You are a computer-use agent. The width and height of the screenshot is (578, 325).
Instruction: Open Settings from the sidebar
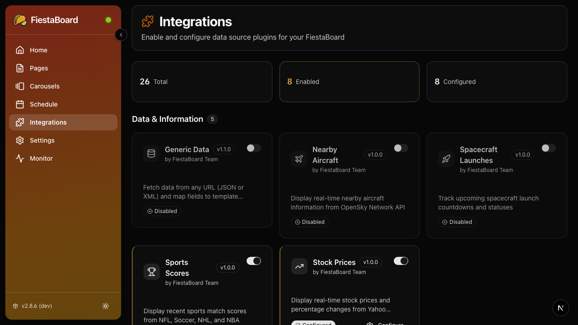63,140
